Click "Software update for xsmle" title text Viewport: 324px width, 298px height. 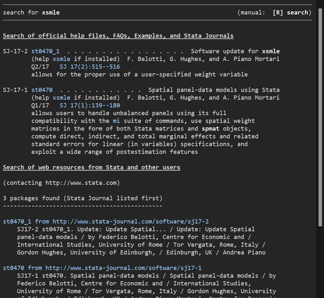pos(235,51)
